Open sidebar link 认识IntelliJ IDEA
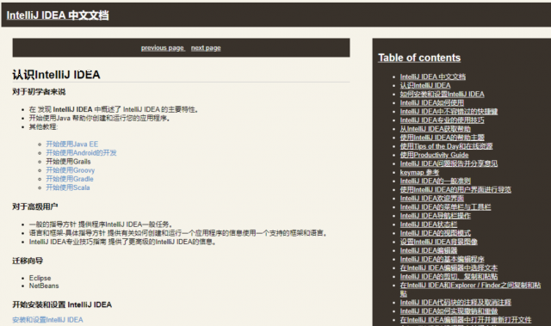This screenshot has height=326, width=551. click(x=425, y=85)
